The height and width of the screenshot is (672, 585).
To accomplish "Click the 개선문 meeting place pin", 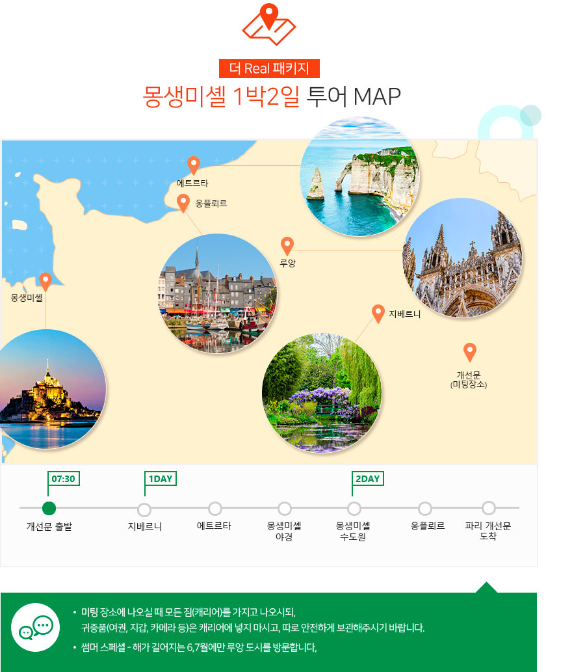I will tap(470, 353).
